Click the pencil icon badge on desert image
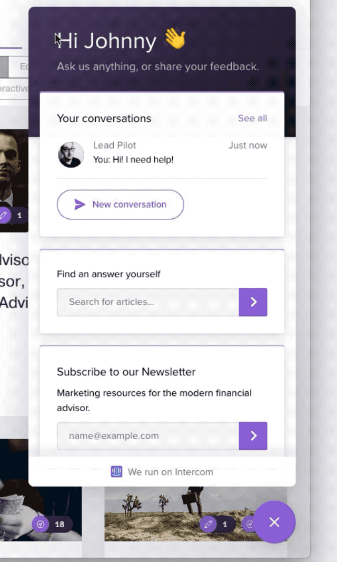Image resolution: width=337 pixels, height=562 pixels. (x=209, y=525)
